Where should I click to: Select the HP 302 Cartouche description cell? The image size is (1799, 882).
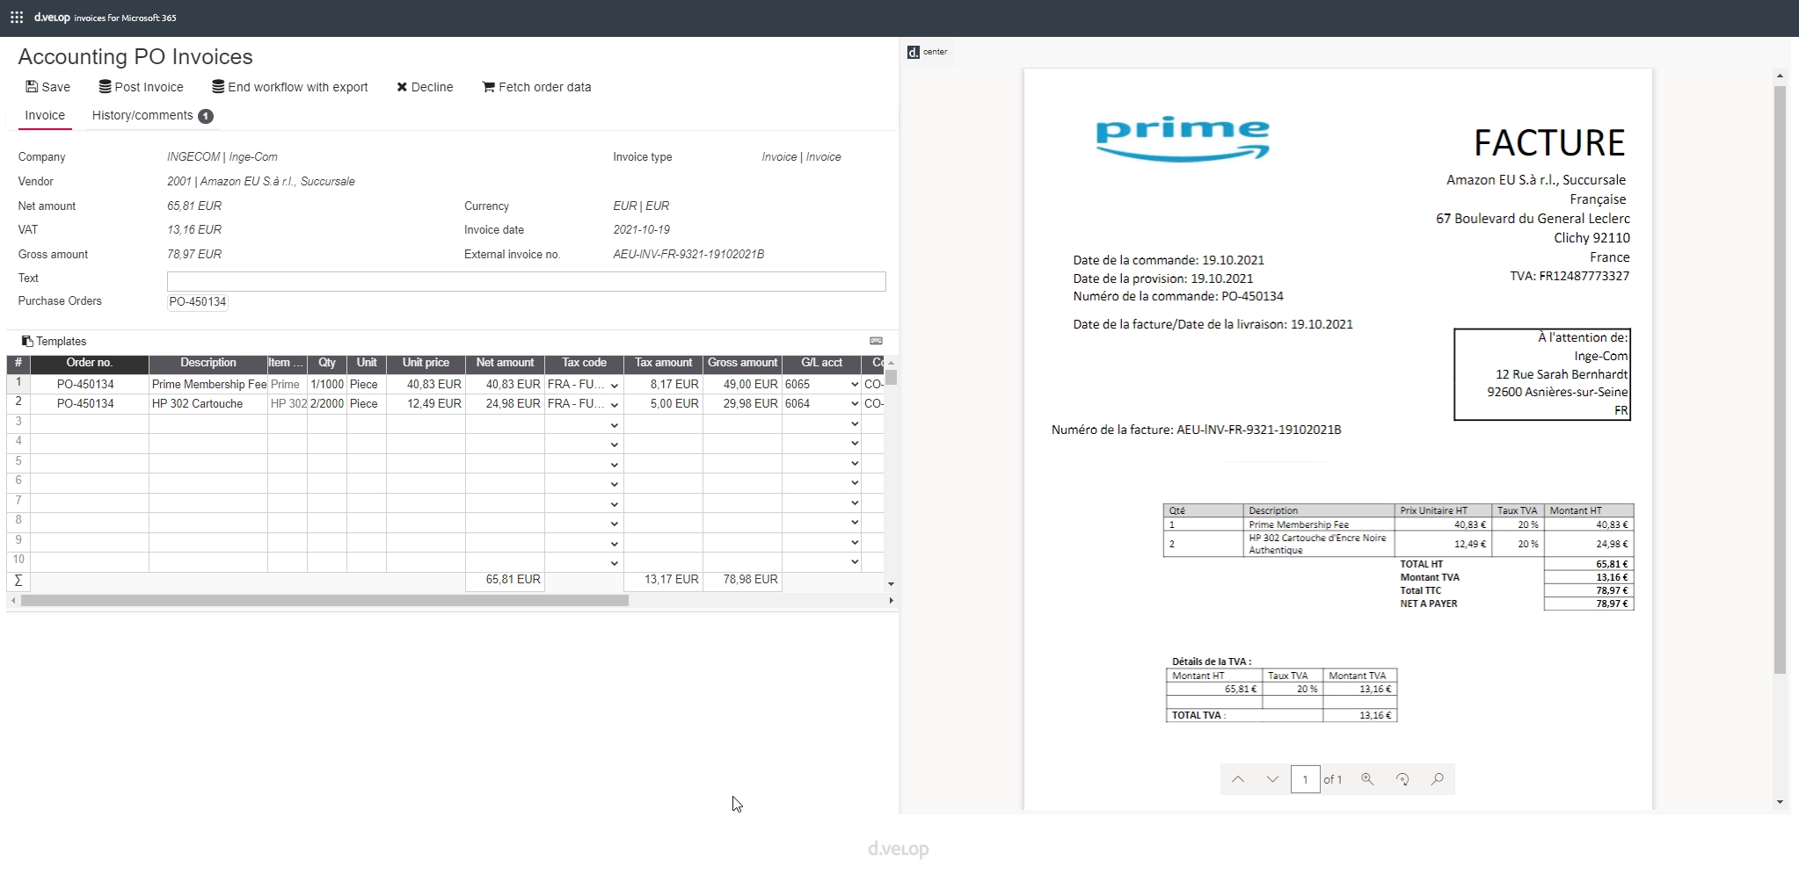208,404
